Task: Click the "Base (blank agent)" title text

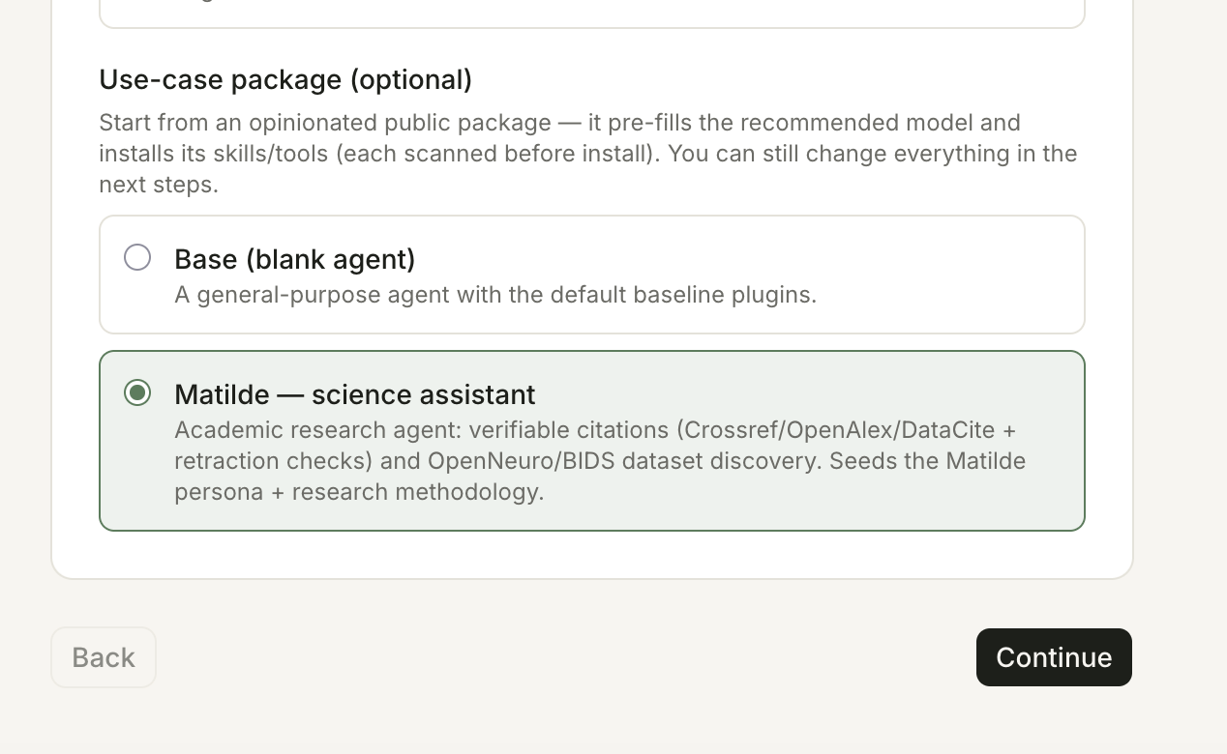Action: (294, 259)
